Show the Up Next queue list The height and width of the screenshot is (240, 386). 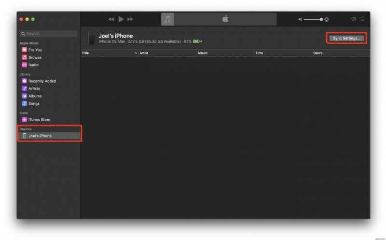[362, 19]
